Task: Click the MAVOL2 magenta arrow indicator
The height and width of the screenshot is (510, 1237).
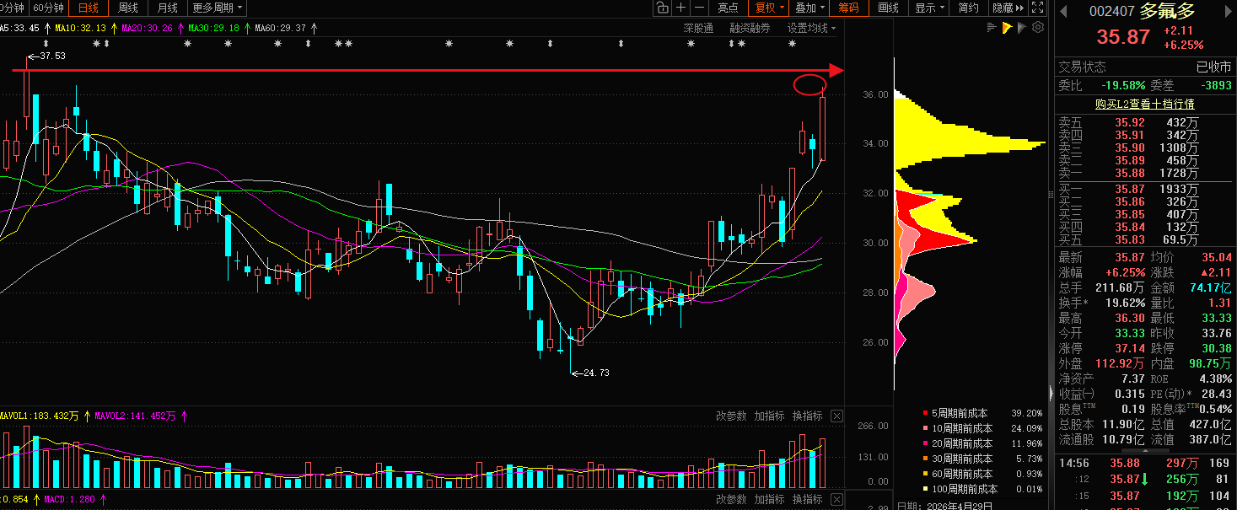Action: pos(184,416)
